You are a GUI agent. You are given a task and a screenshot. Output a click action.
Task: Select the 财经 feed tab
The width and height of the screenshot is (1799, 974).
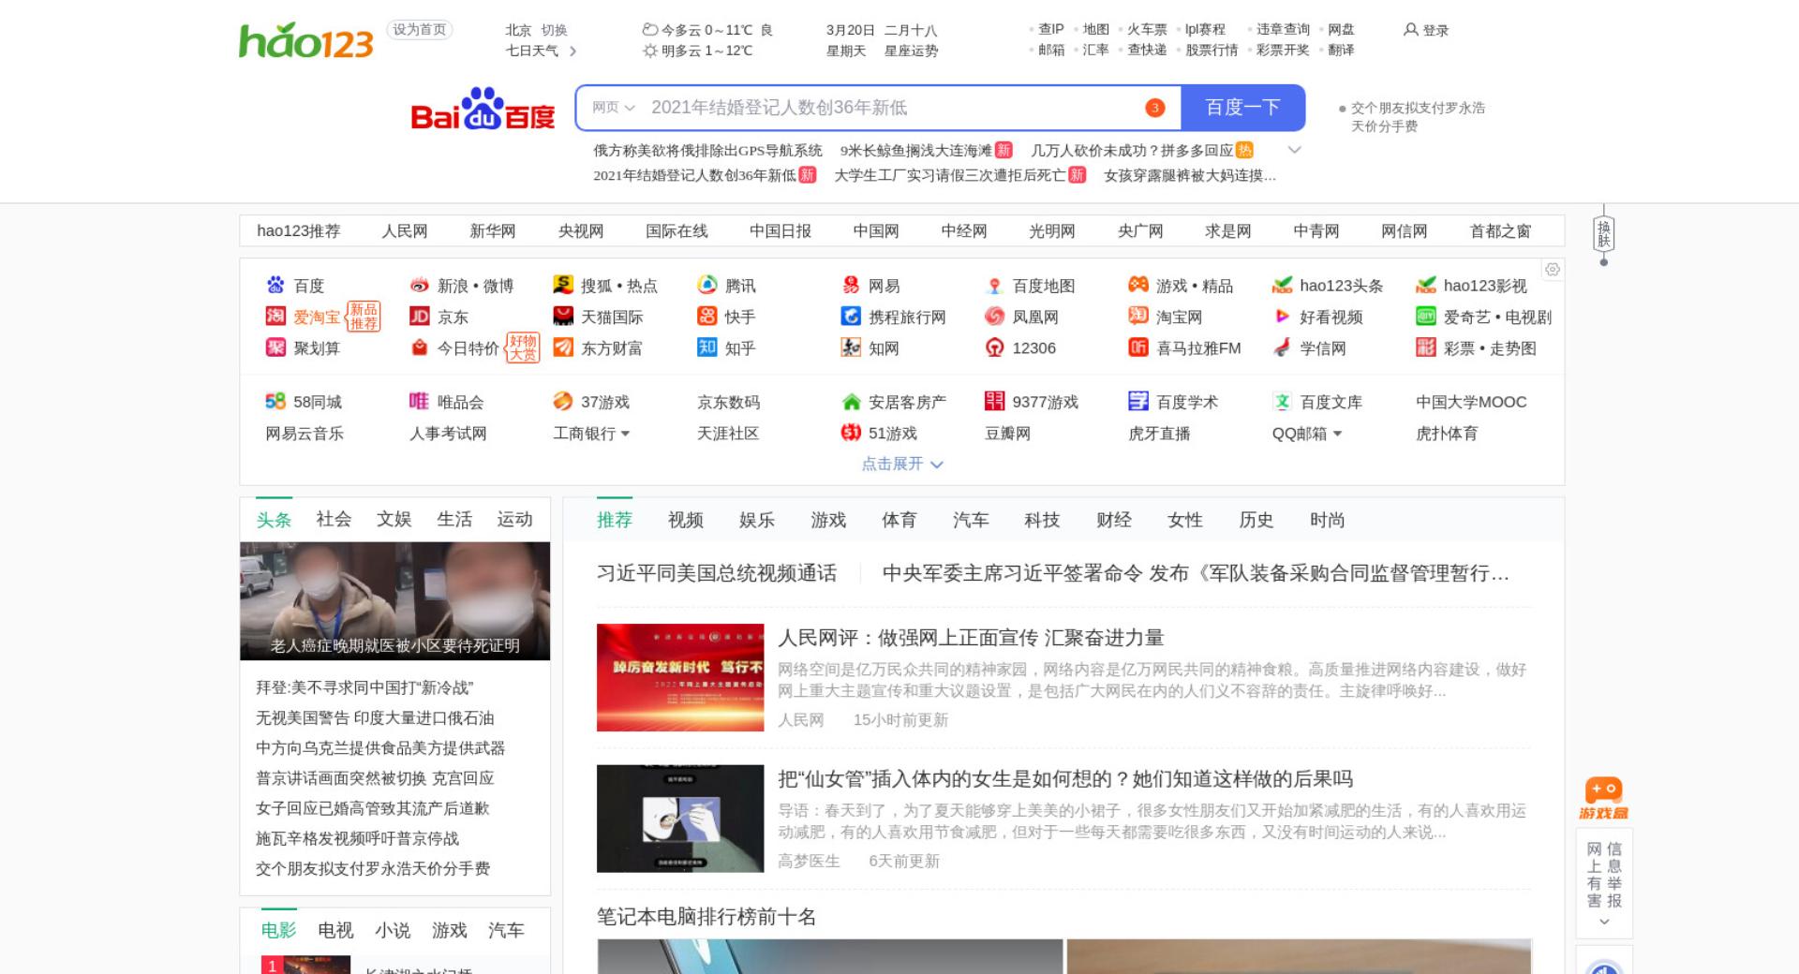point(1113,520)
